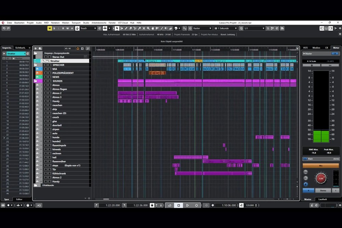Click the undo arrow in the toolbar
The image size is (342, 228).
click(4, 28)
